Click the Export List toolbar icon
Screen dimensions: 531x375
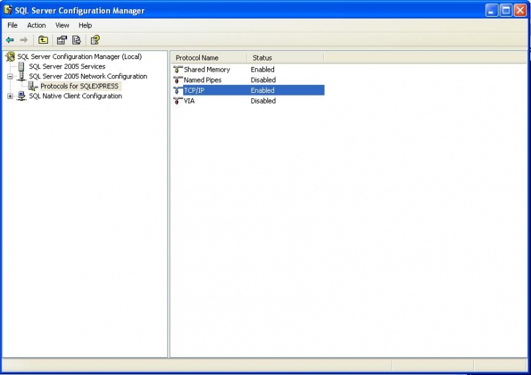click(76, 40)
